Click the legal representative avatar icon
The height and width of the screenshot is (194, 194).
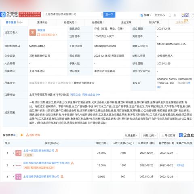[33, 32]
